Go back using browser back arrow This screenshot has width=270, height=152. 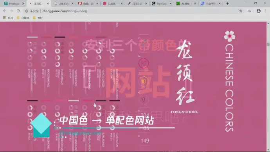coord(5,11)
